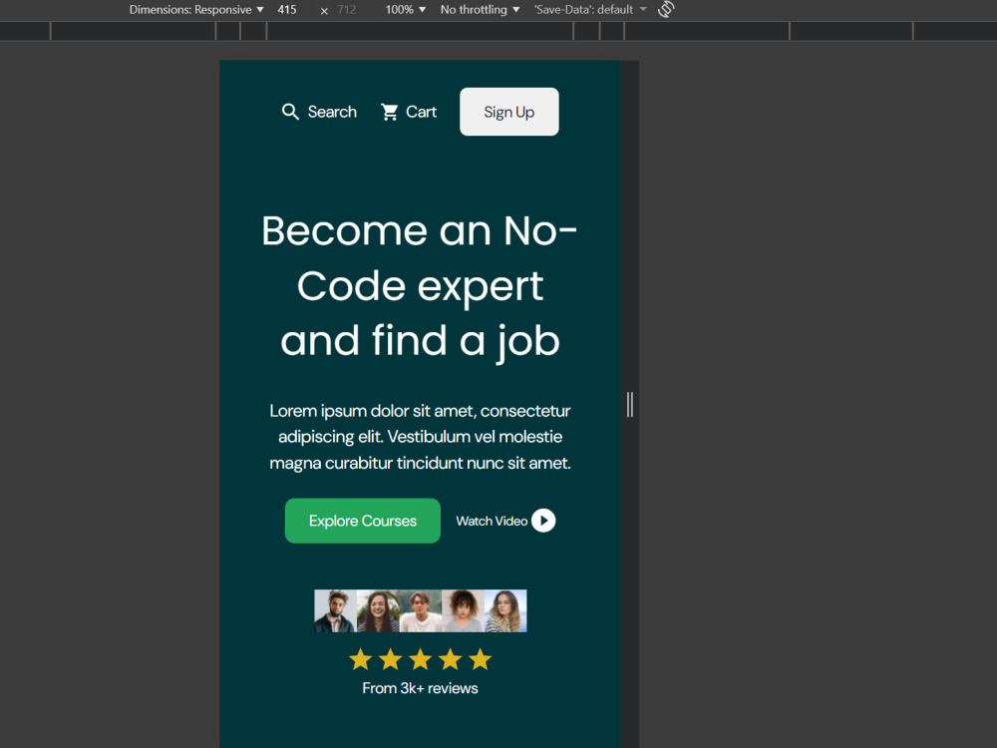This screenshot has width=997, height=748.
Task: Click the Sign Up button
Action: click(x=509, y=112)
